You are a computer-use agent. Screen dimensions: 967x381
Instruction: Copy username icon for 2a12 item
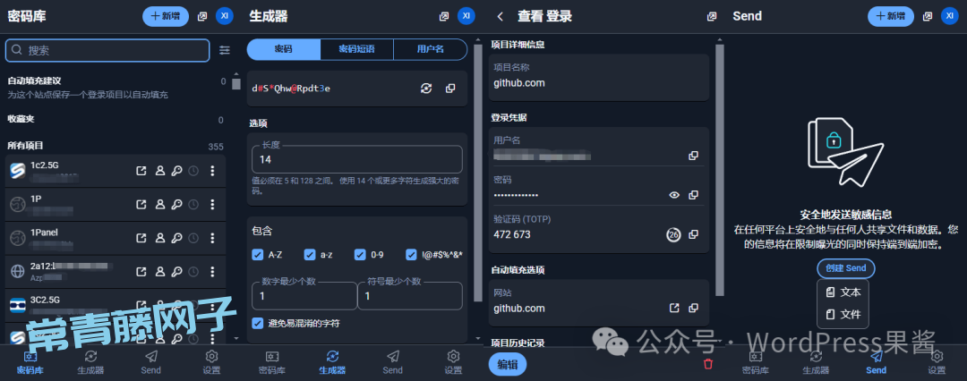pyautogui.click(x=159, y=271)
